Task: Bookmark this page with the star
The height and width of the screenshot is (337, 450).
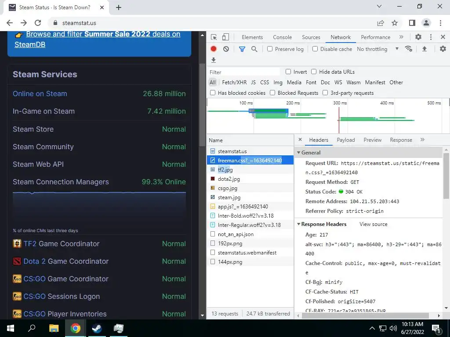Action: (x=395, y=23)
